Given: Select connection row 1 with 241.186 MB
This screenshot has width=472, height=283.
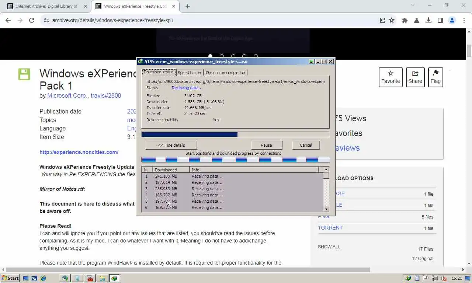Looking at the screenshot, I should tap(232, 176).
